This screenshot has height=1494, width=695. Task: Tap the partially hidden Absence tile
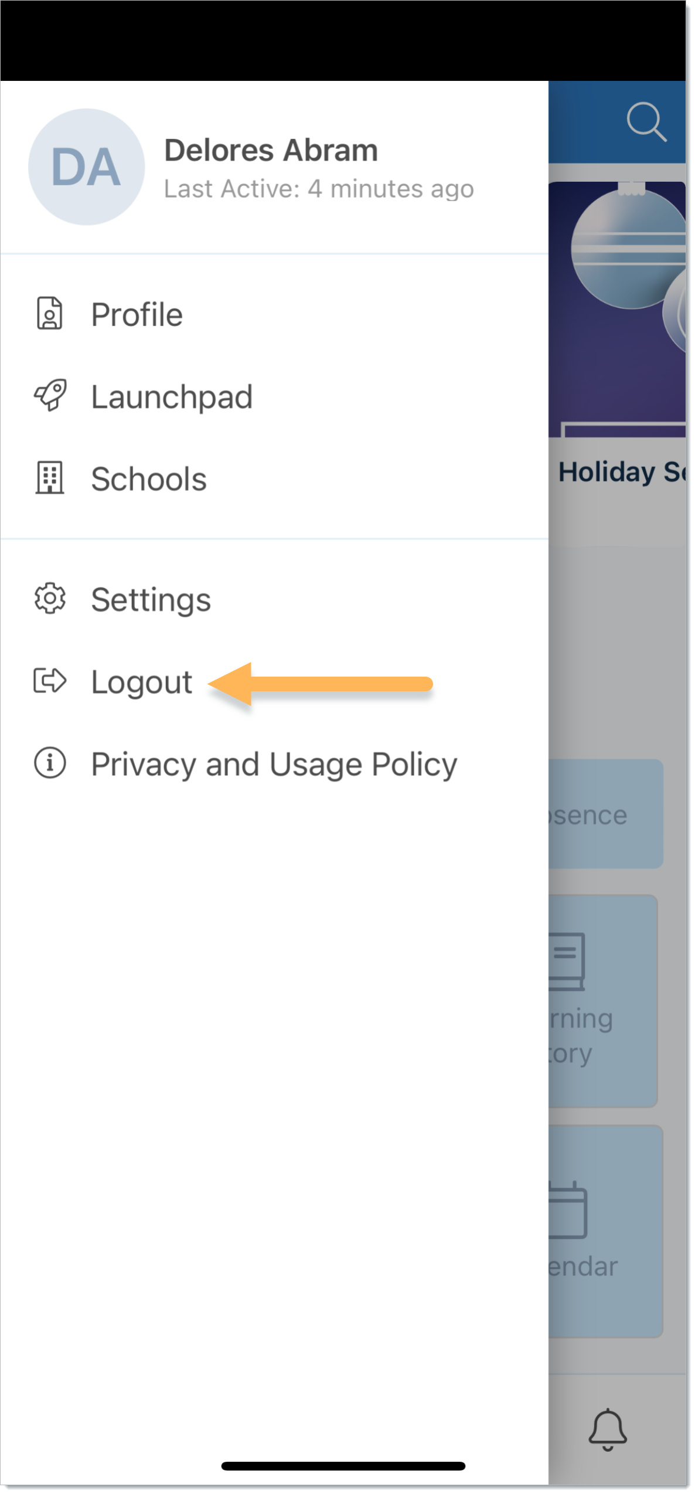point(606,814)
